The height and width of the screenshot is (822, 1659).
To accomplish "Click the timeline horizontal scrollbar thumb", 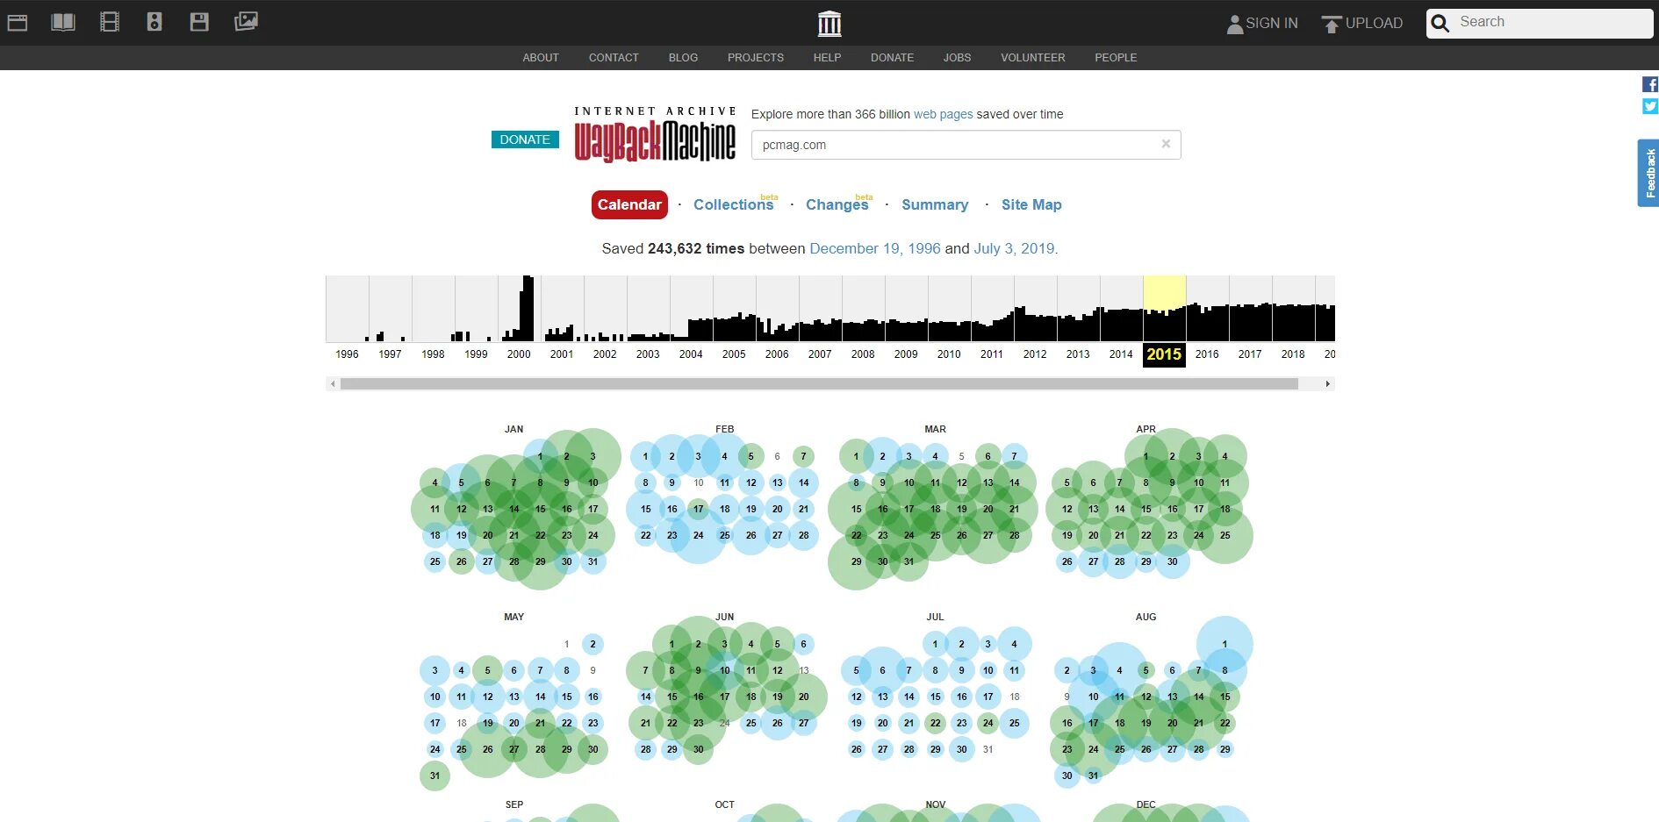I will tap(819, 383).
